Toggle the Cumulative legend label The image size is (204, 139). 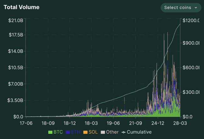point(139,132)
